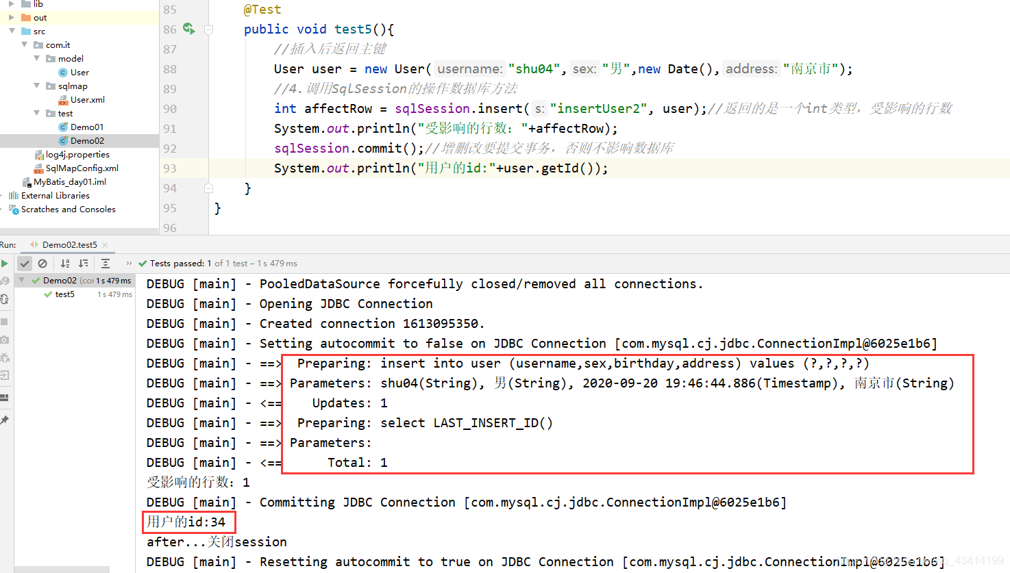Click the run test gutter icon at line 86
Screen dimensions: 1010x573
click(x=189, y=29)
